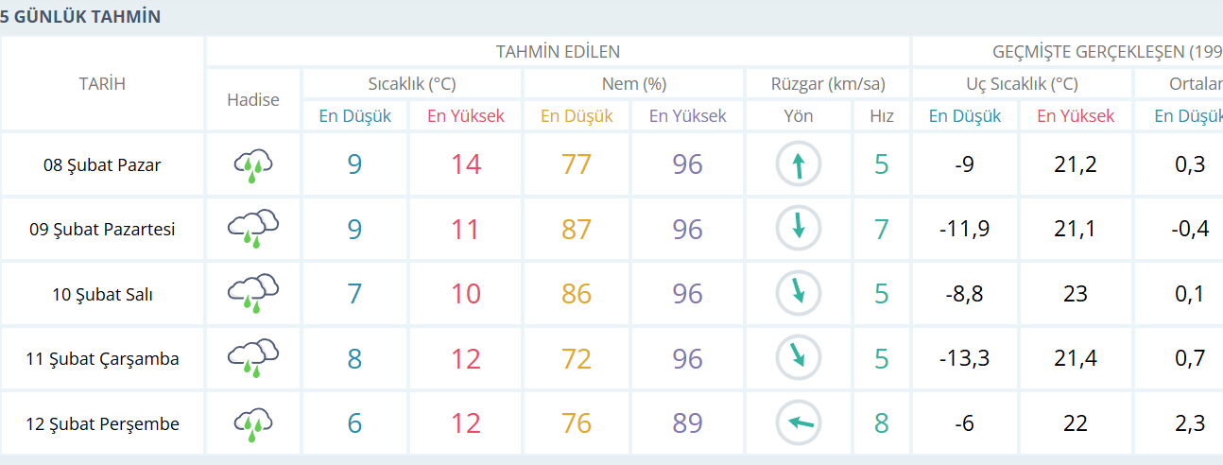Click the weather icon for 09 Şubat Pazartesi
The width and height of the screenshot is (1223, 465).
coord(253,229)
